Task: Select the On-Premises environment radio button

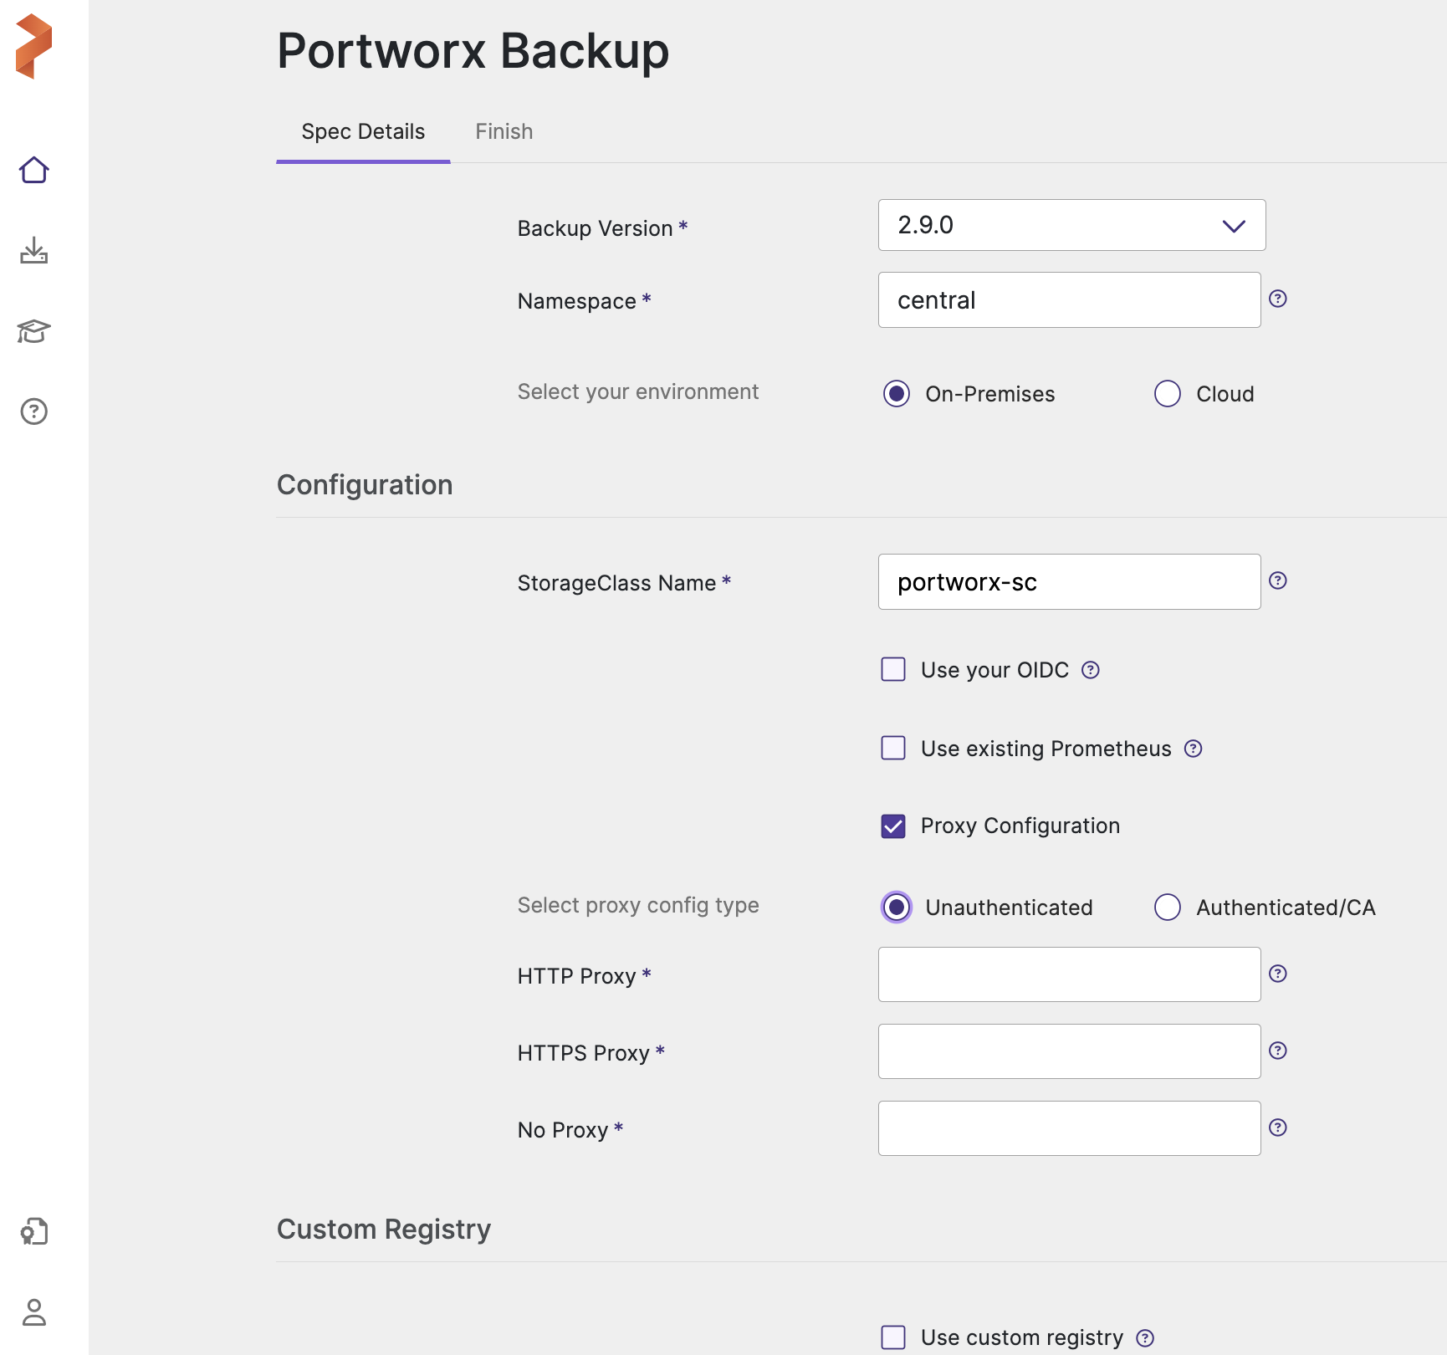Action: pos(897,394)
